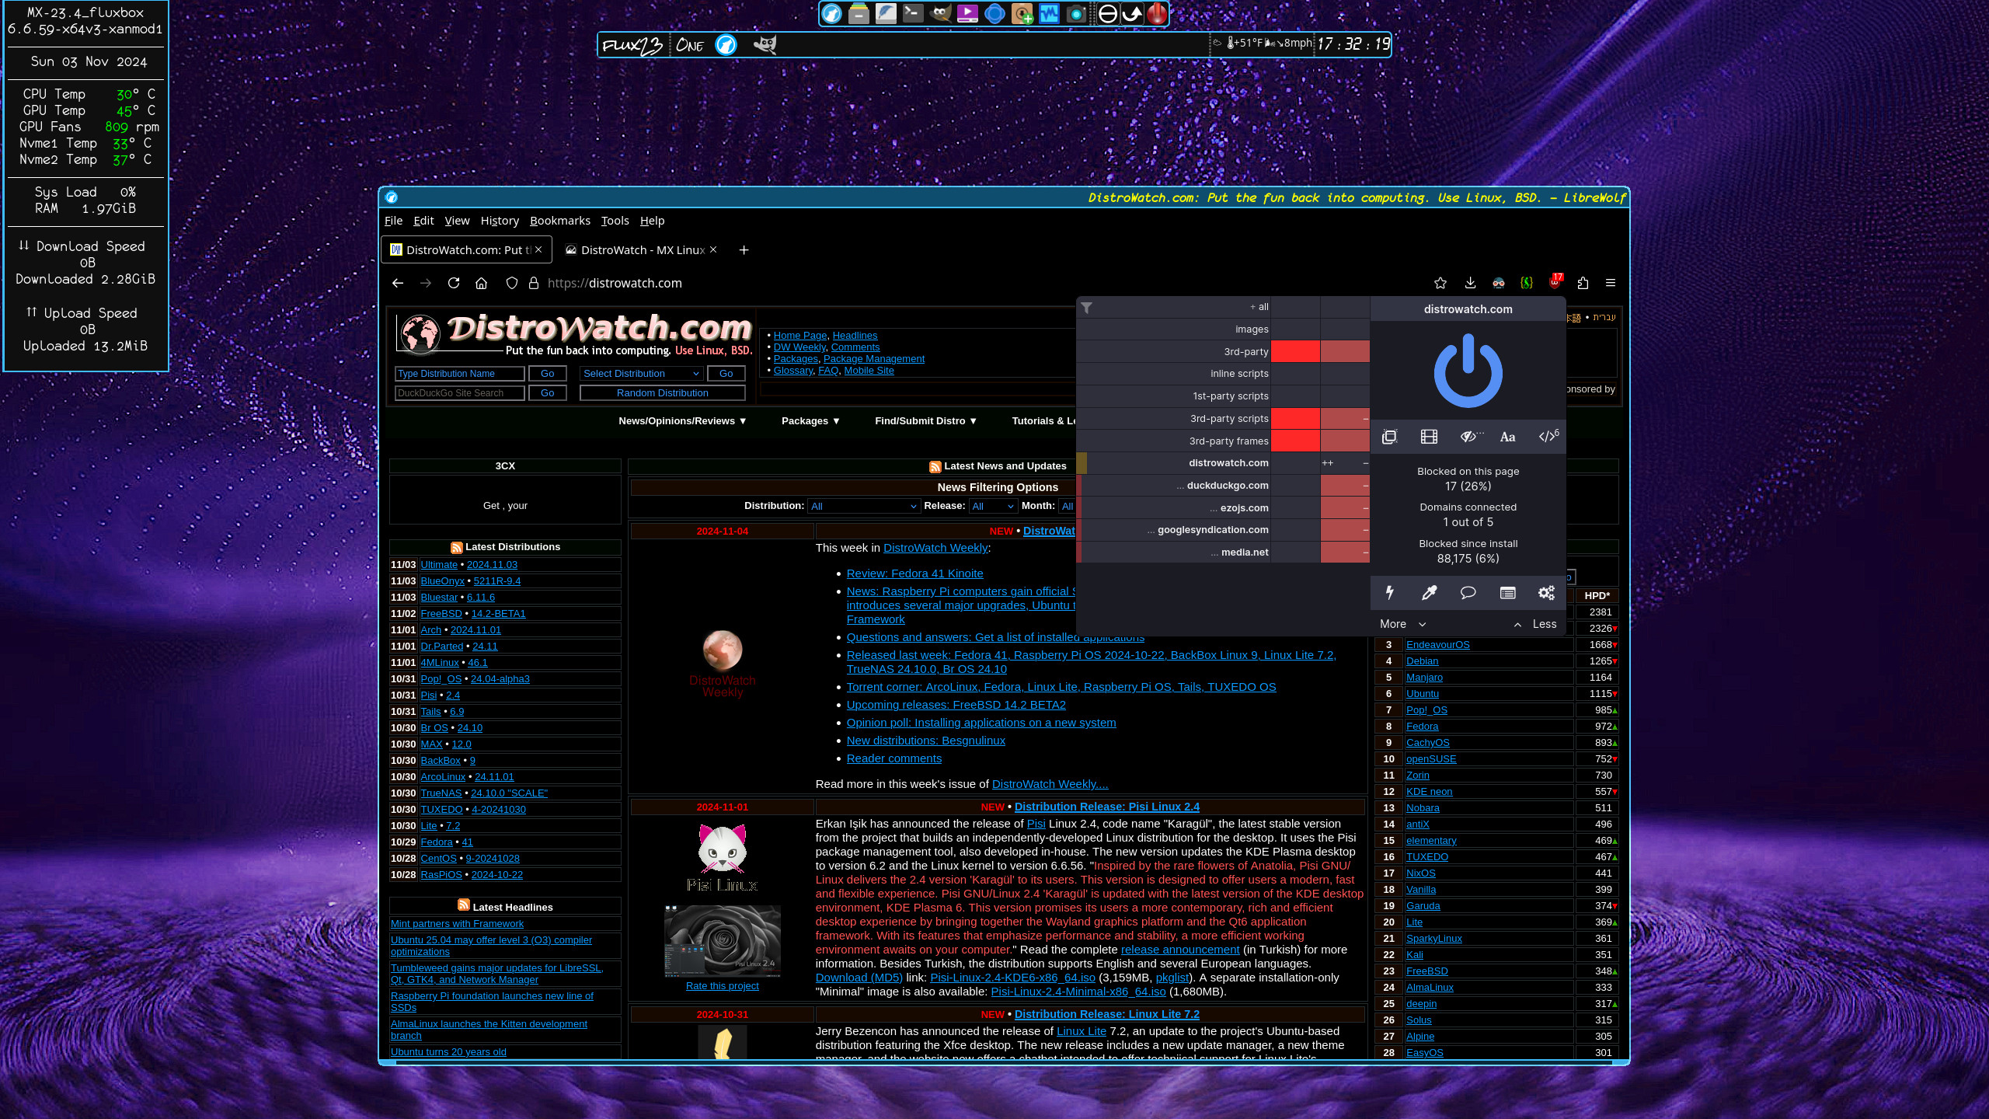Viewport: 1989px width, 1119px height.
Task: Toggle local rule cell for googlesyndication.com
Action: tap(1345, 530)
